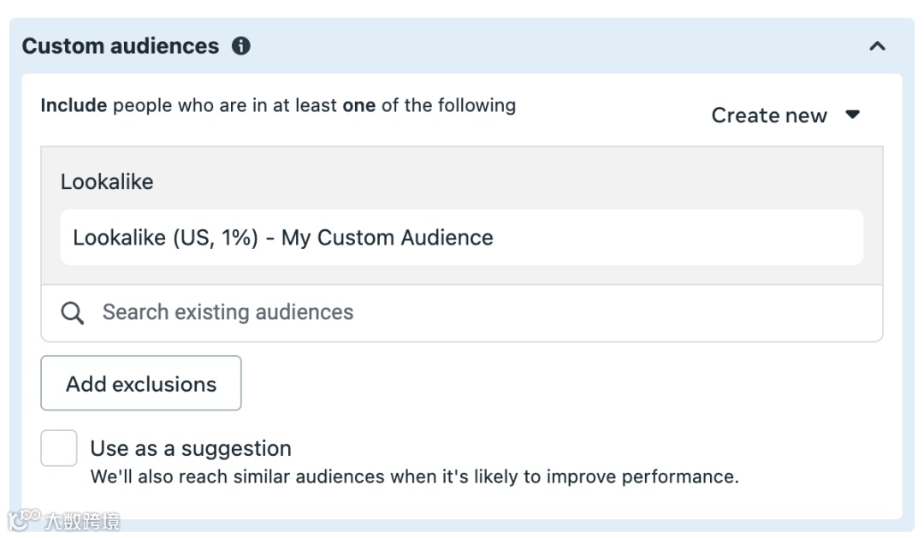The width and height of the screenshot is (924, 538).
Task: Open the Create new dropdown
Action: click(769, 115)
